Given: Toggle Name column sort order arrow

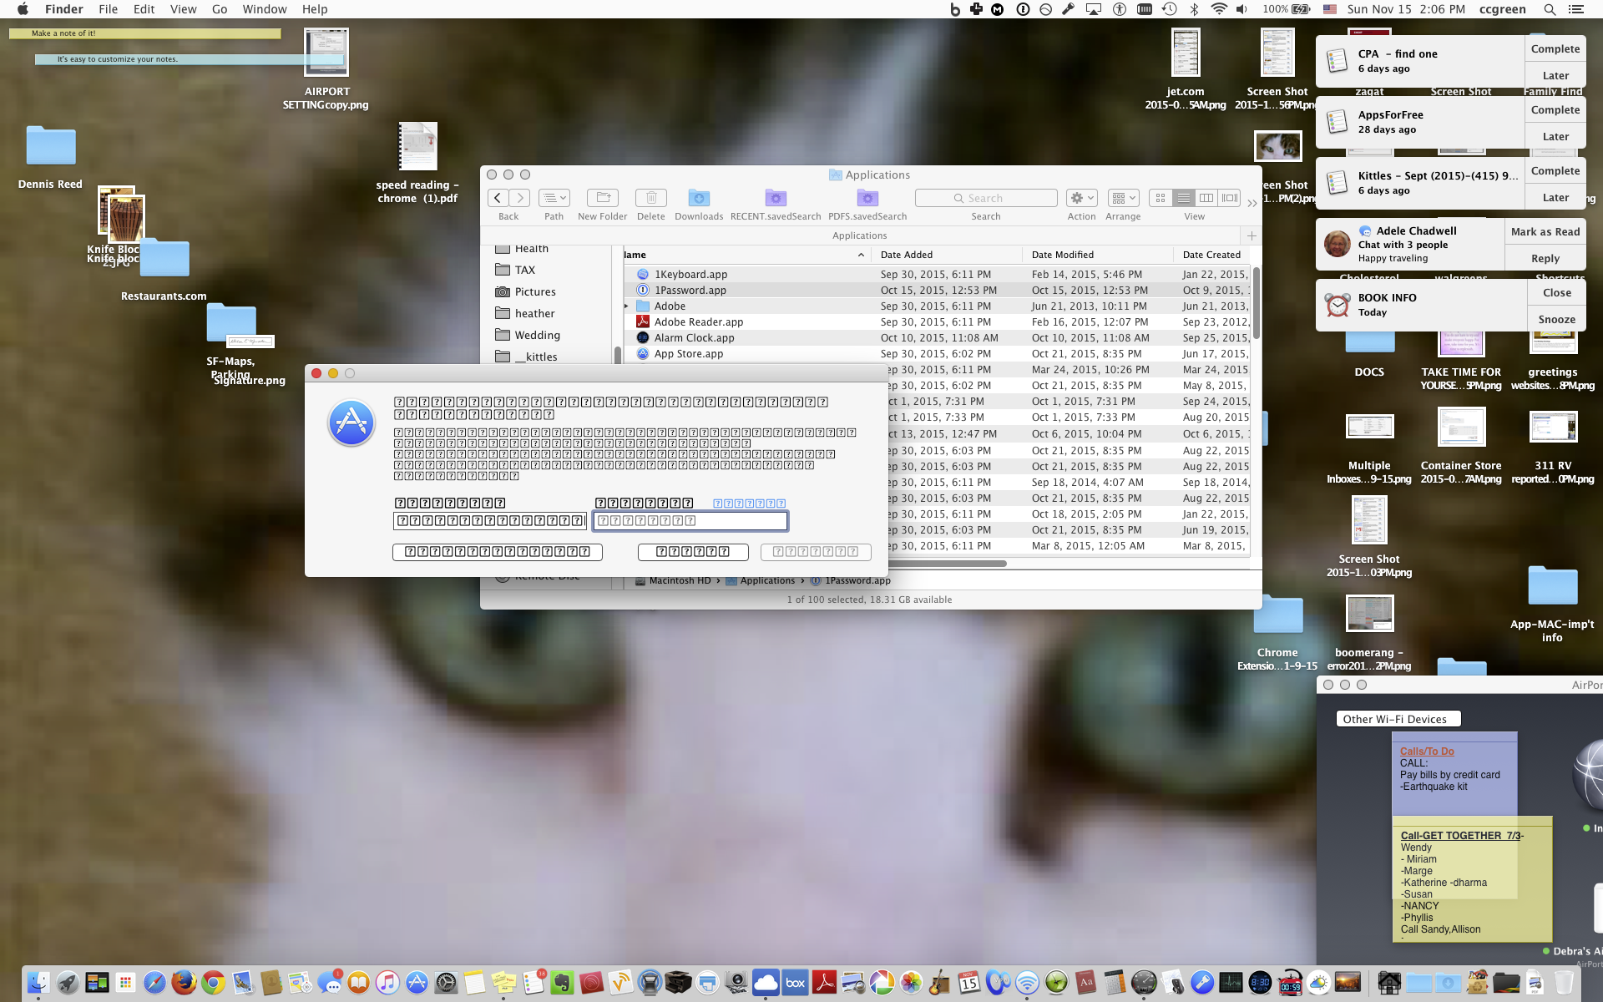Looking at the screenshot, I should tap(861, 255).
